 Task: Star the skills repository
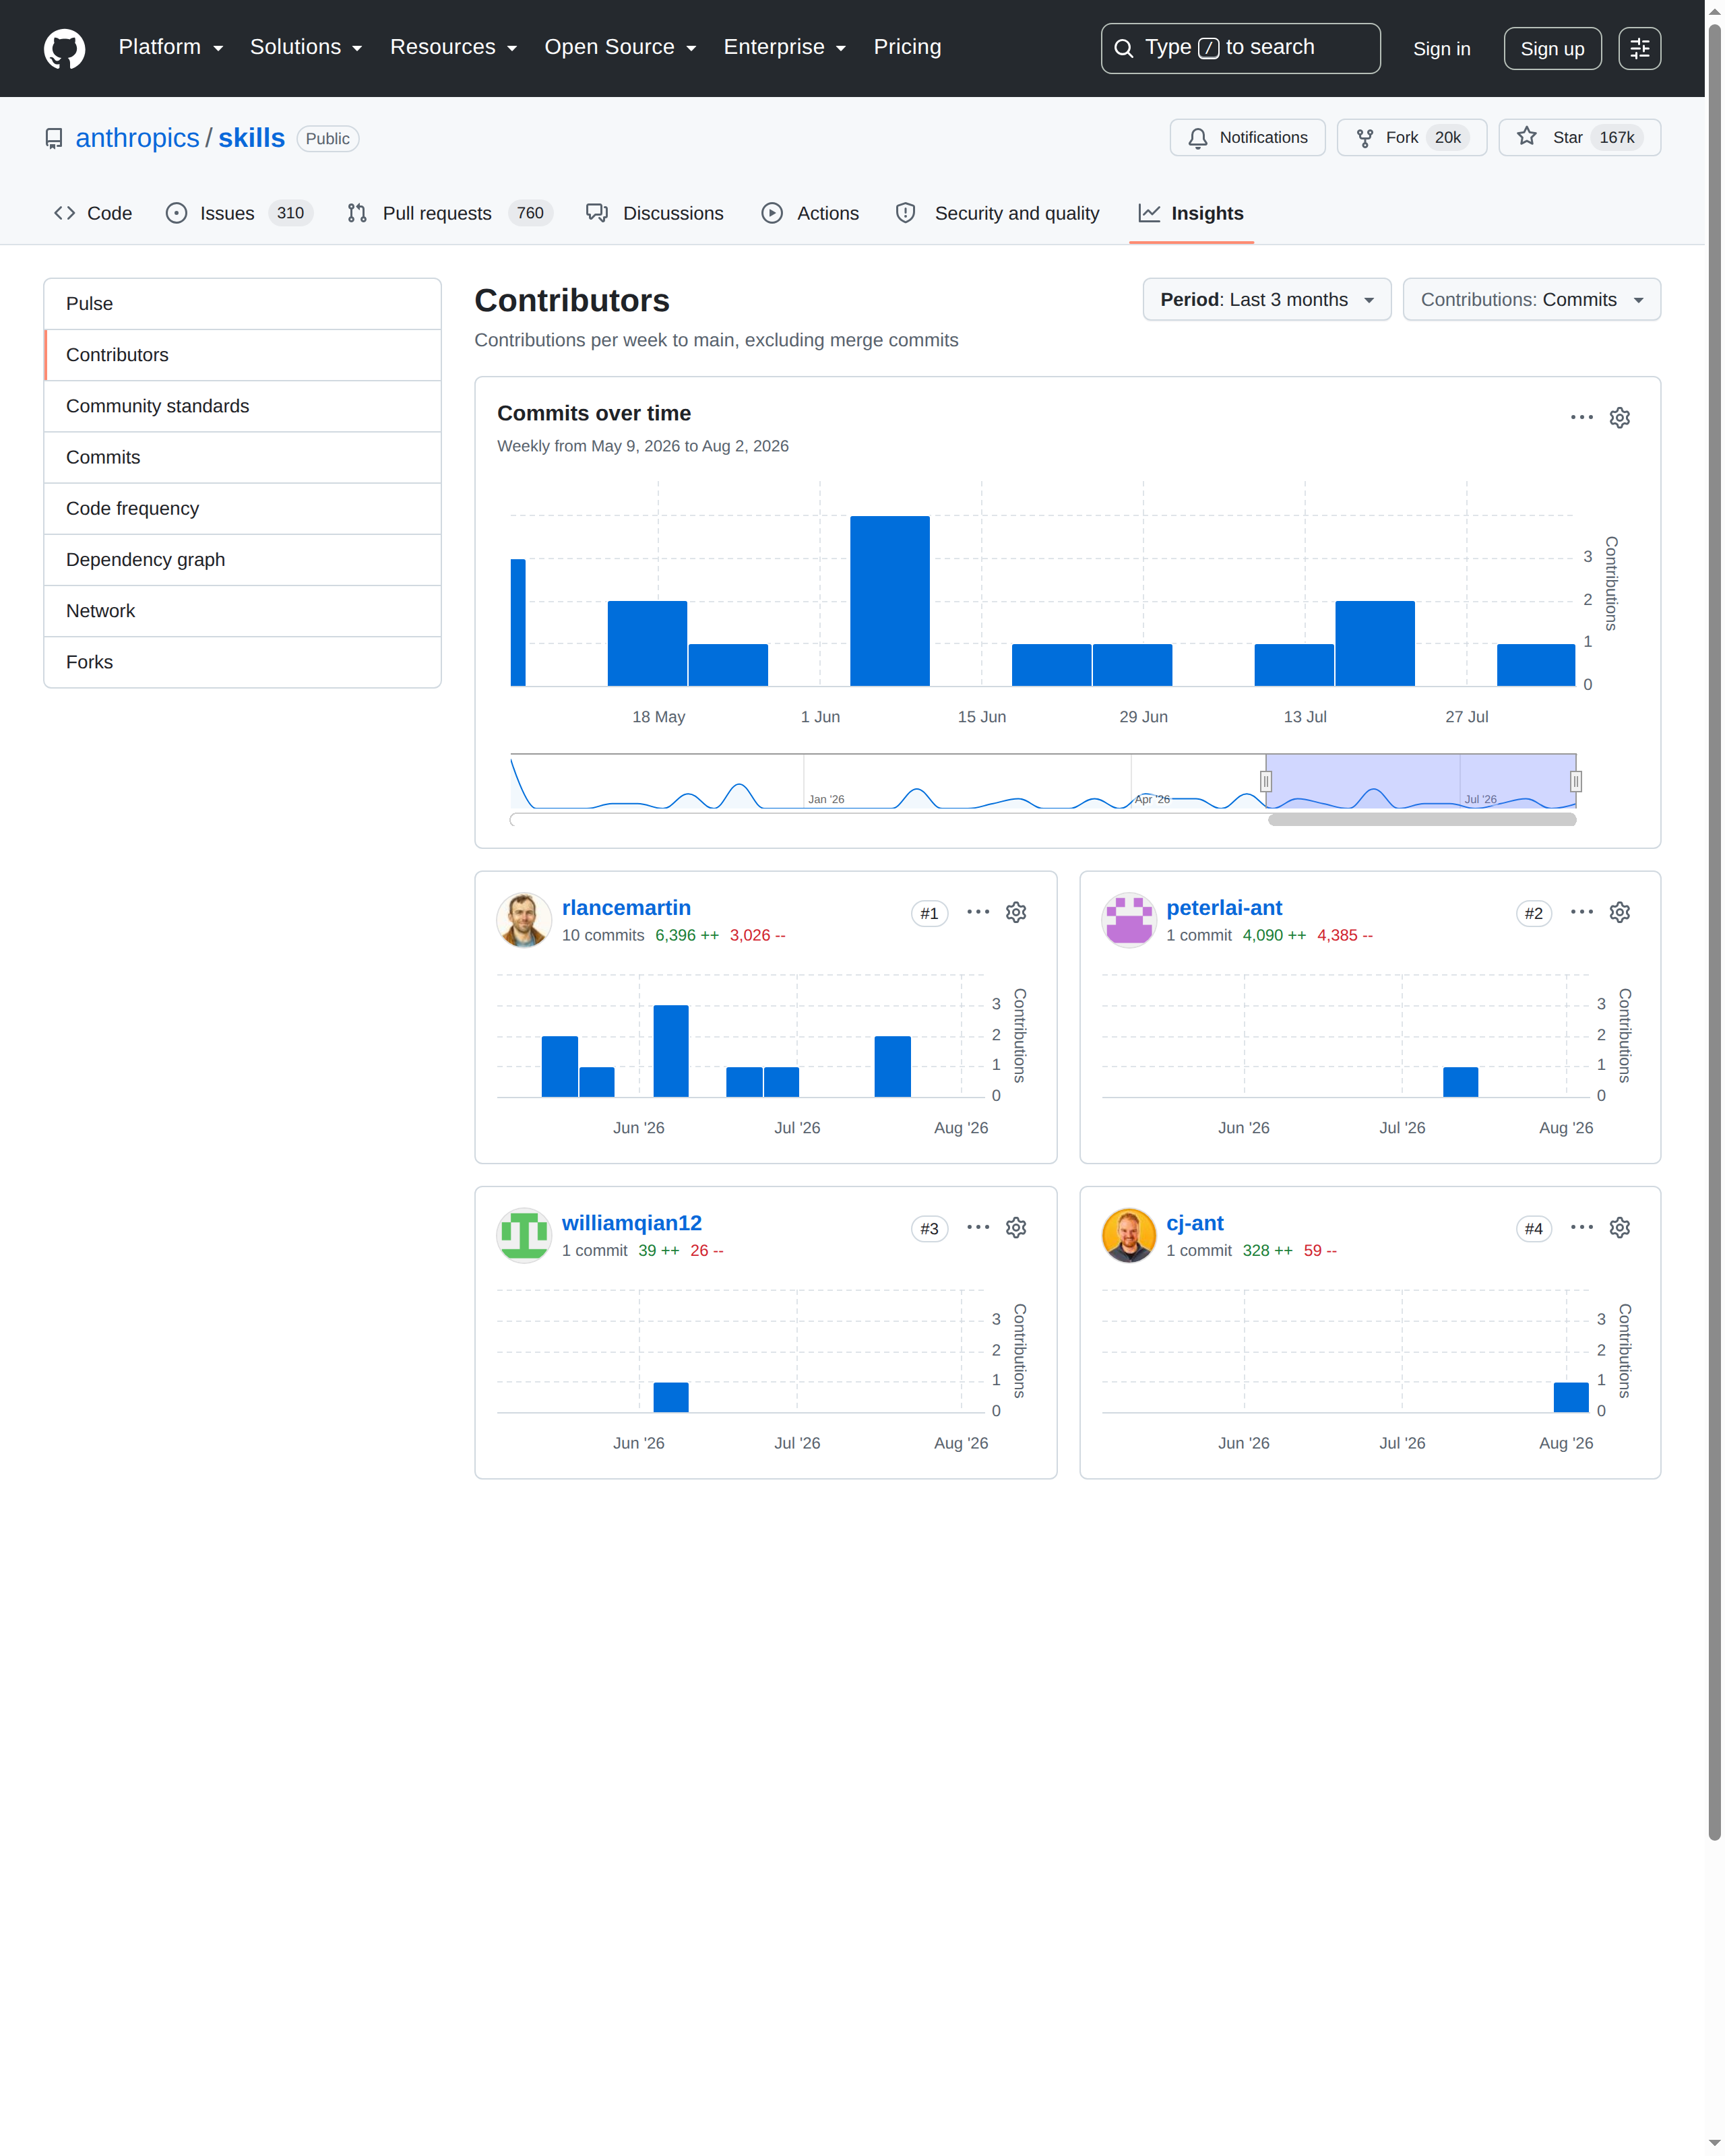click(1579, 137)
